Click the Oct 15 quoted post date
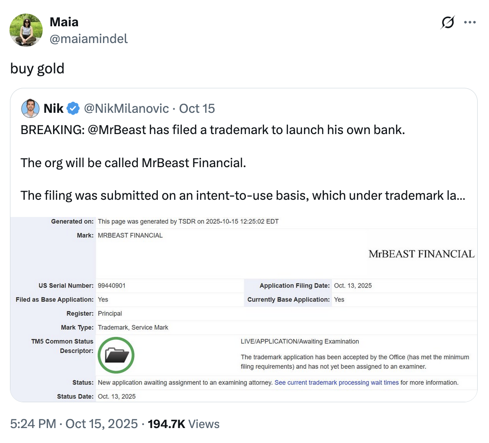 point(197,109)
